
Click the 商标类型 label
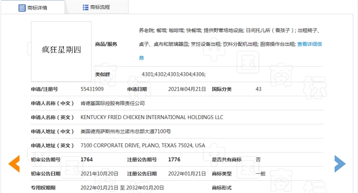pos(222,174)
